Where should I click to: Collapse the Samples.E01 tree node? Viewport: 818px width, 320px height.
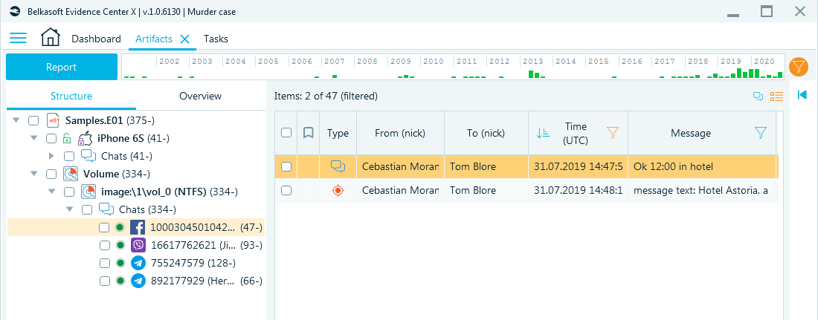(16, 120)
